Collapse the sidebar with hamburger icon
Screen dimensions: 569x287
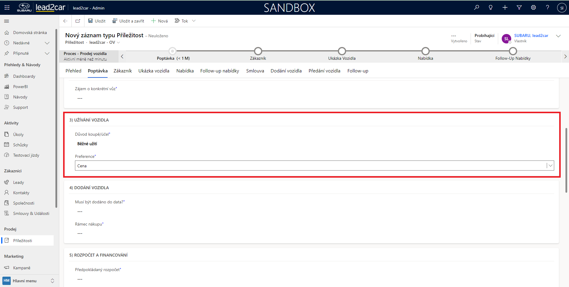[x=7, y=21]
